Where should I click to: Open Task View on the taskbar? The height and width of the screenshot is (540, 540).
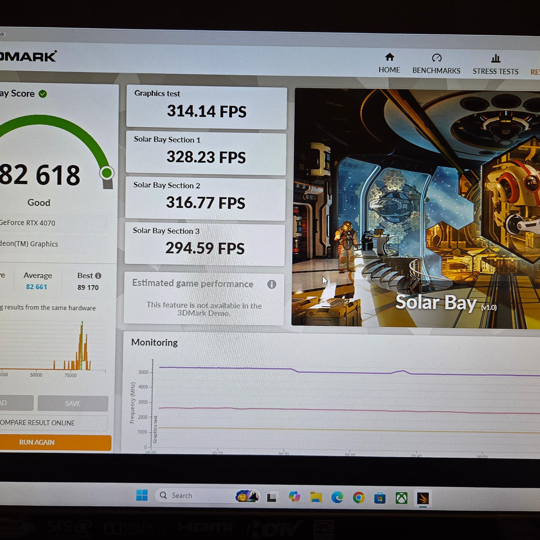271,497
